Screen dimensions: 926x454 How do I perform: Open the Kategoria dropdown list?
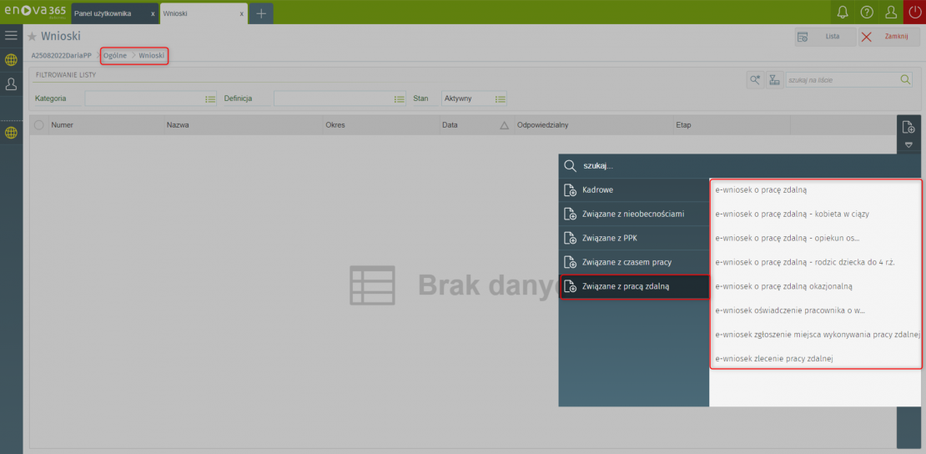(210, 98)
